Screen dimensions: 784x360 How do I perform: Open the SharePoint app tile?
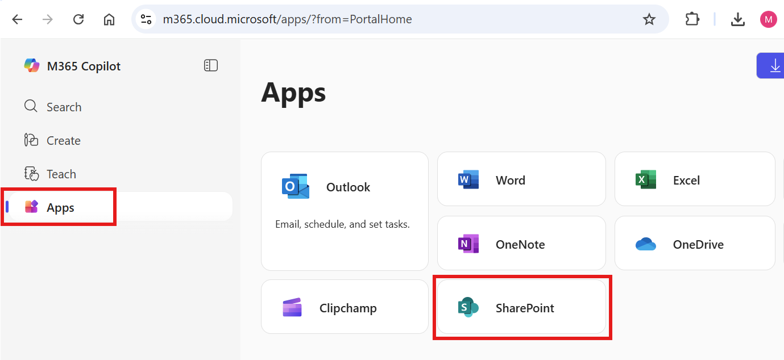point(521,307)
